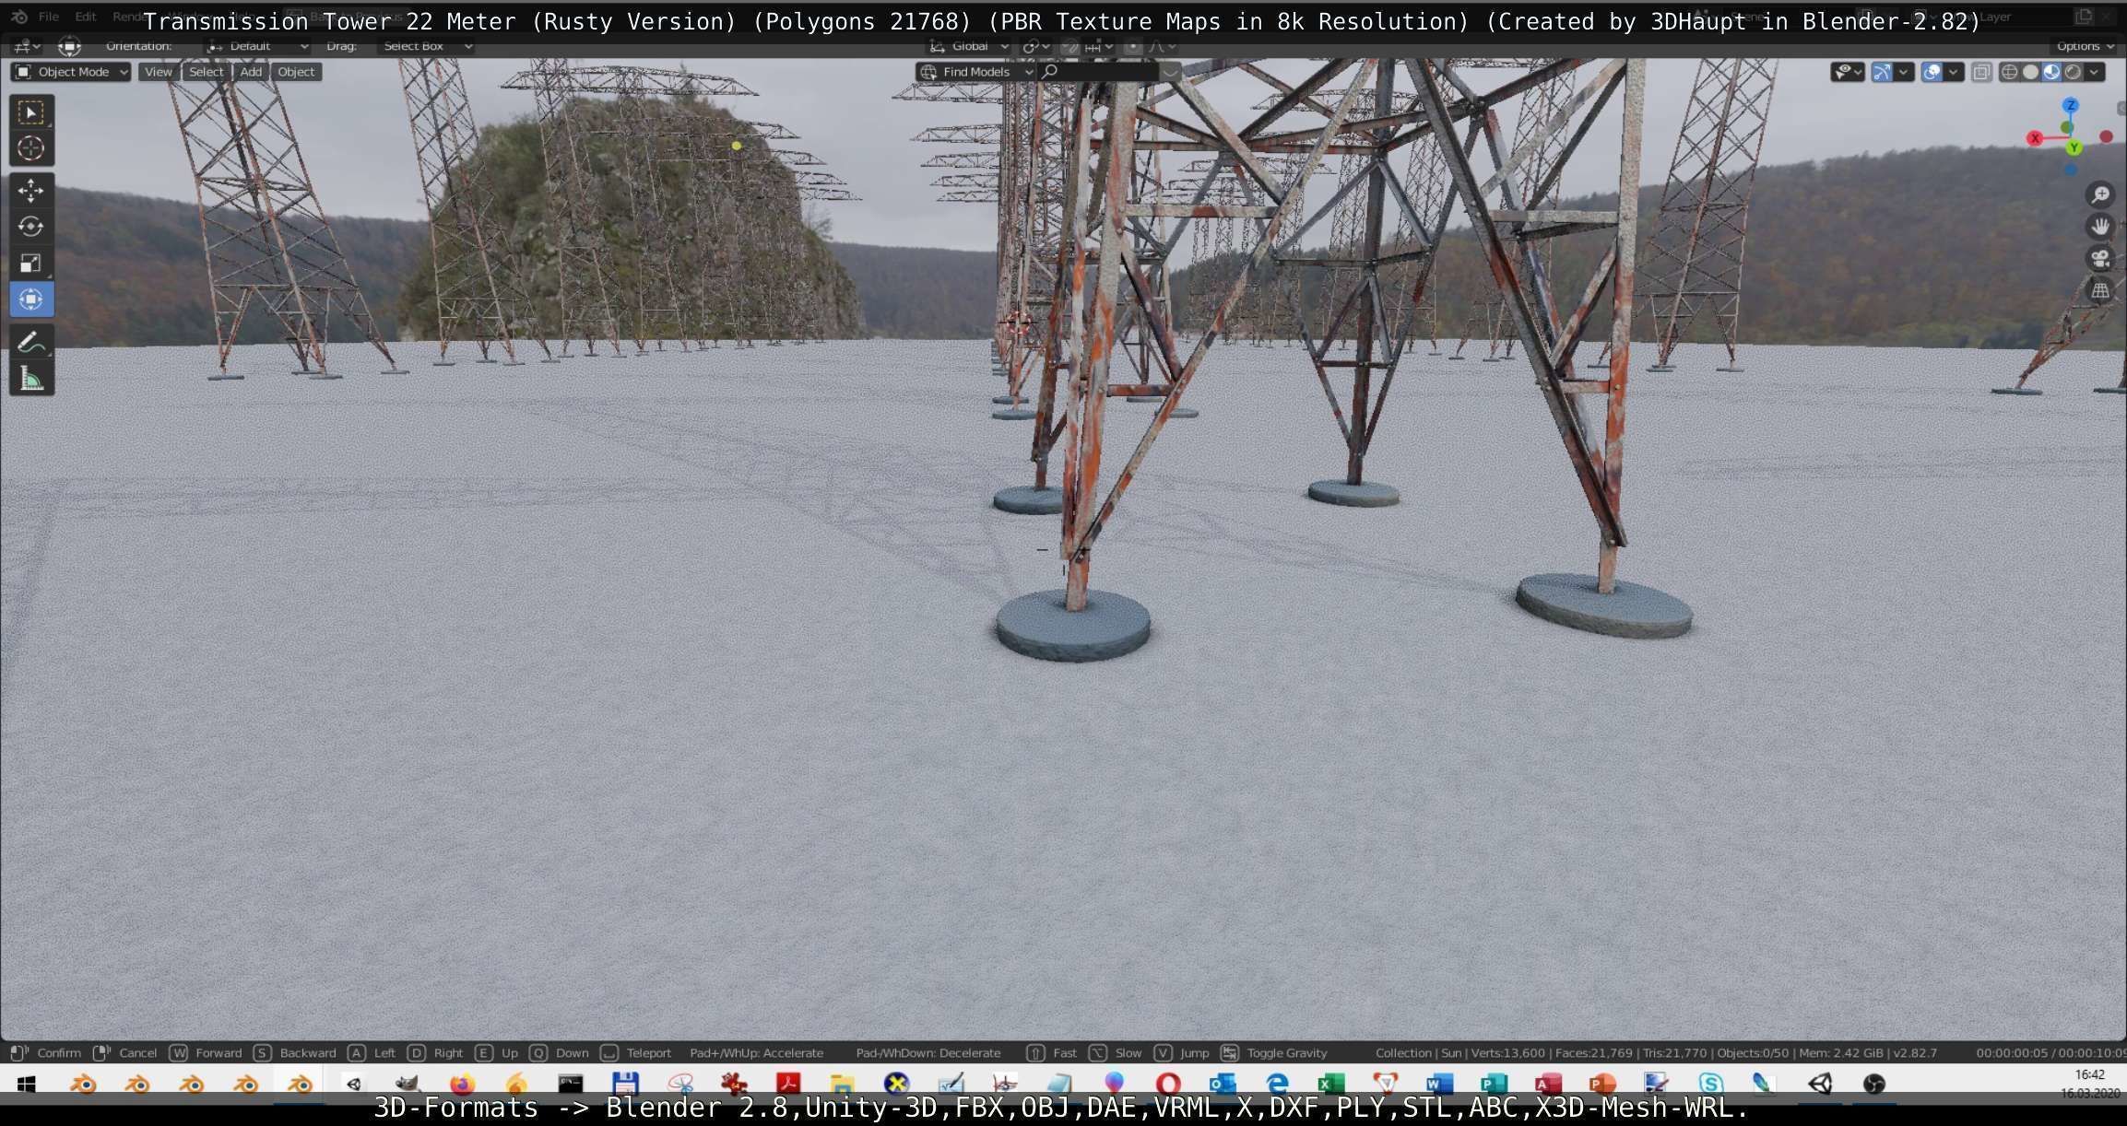
Task: Open the Add menu
Action: [251, 72]
